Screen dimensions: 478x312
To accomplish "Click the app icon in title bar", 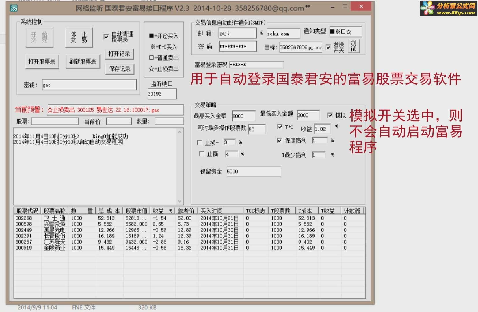I will pos(14,8).
